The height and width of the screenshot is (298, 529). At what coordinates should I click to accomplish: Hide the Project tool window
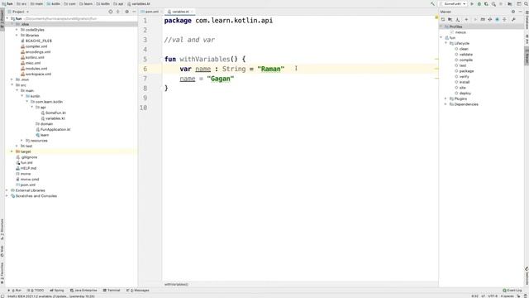click(x=134, y=12)
